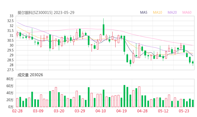This screenshot has height=117, width=197.
Task: Click the 32.5 price axis label
Action: [x=10, y=21]
